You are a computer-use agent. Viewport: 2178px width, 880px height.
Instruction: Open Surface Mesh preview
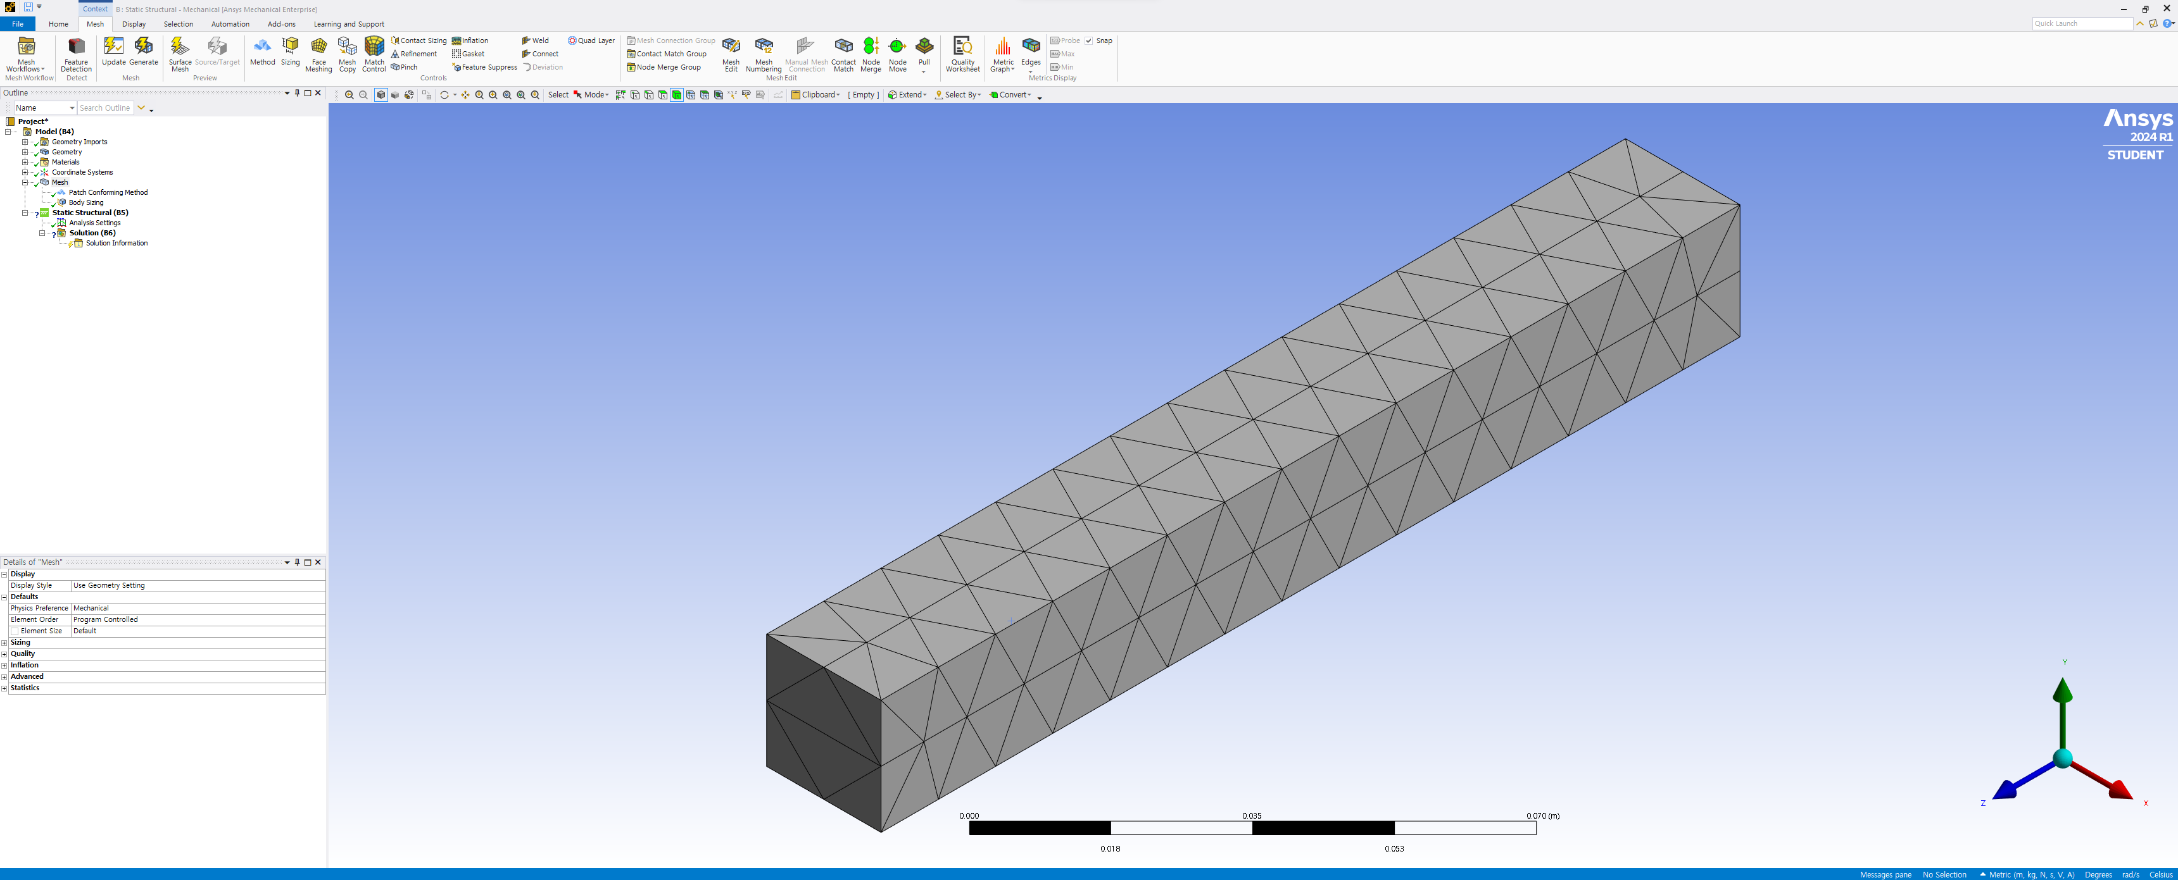point(180,55)
